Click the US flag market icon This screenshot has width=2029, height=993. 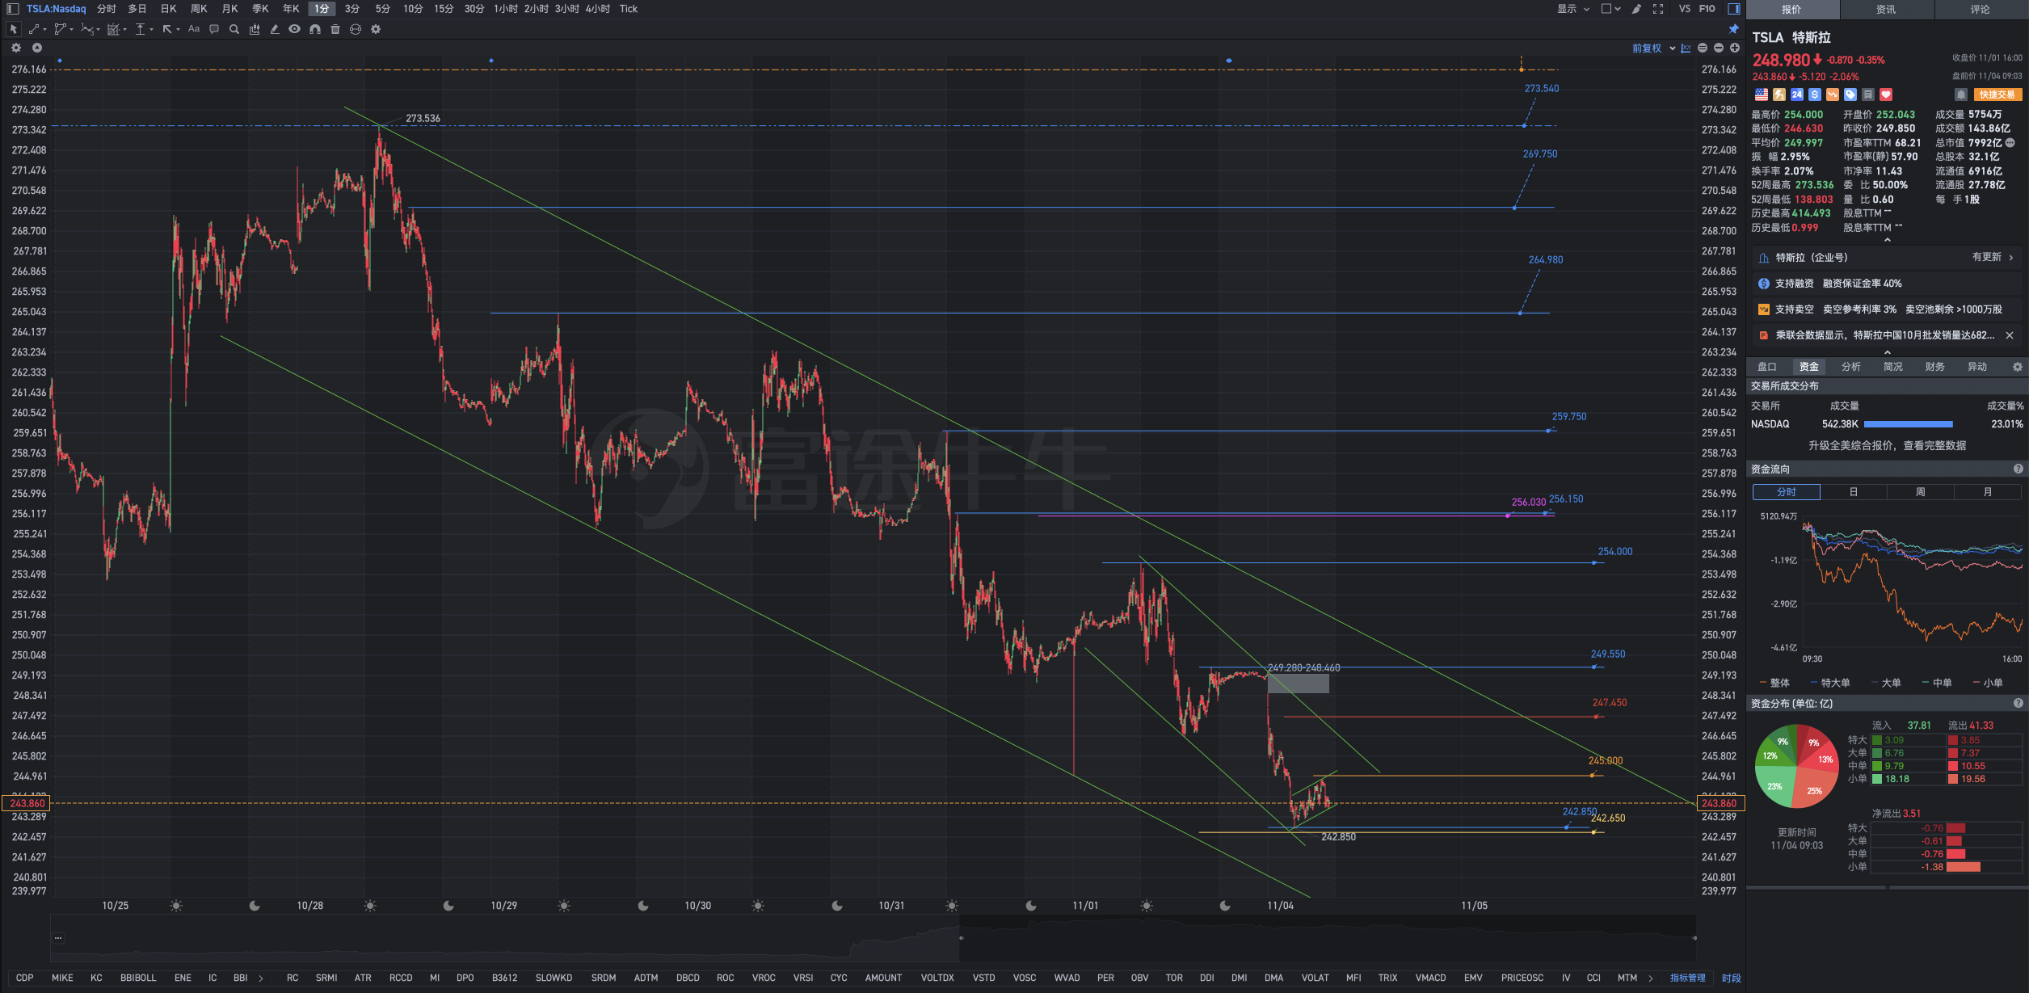1761,95
